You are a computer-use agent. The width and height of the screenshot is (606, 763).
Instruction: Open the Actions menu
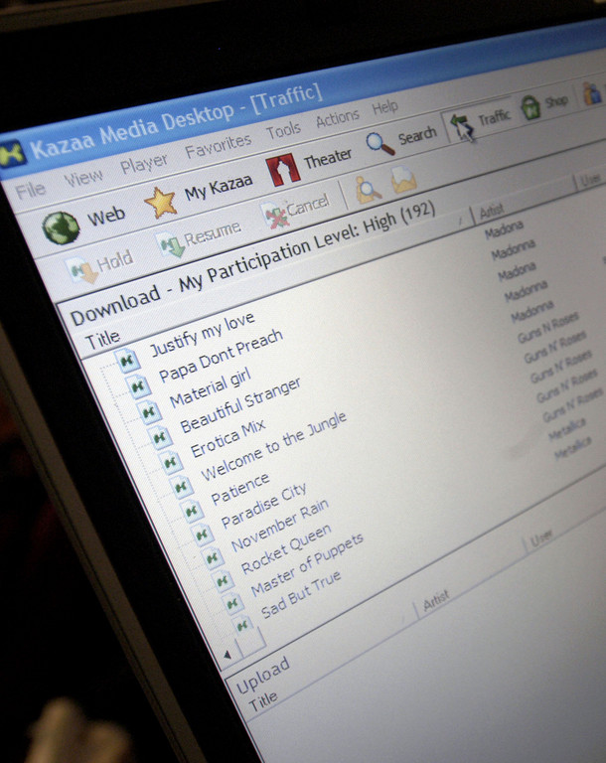tap(338, 118)
